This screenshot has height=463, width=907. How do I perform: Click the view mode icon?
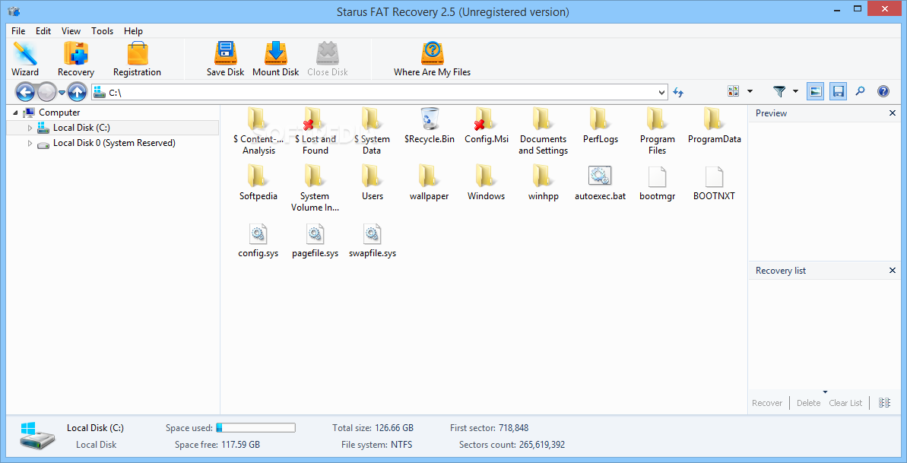click(x=734, y=91)
